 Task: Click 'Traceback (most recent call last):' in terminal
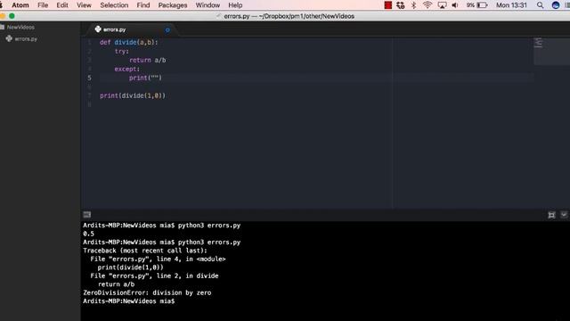pyautogui.click(x=144, y=251)
